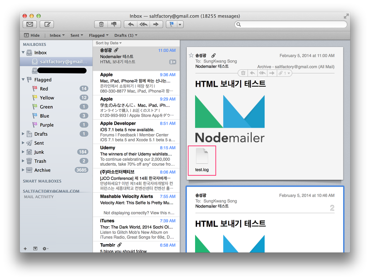The image size is (370, 280).
Task: Select the Purple flag mailbox
Action: (x=56, y=124)
